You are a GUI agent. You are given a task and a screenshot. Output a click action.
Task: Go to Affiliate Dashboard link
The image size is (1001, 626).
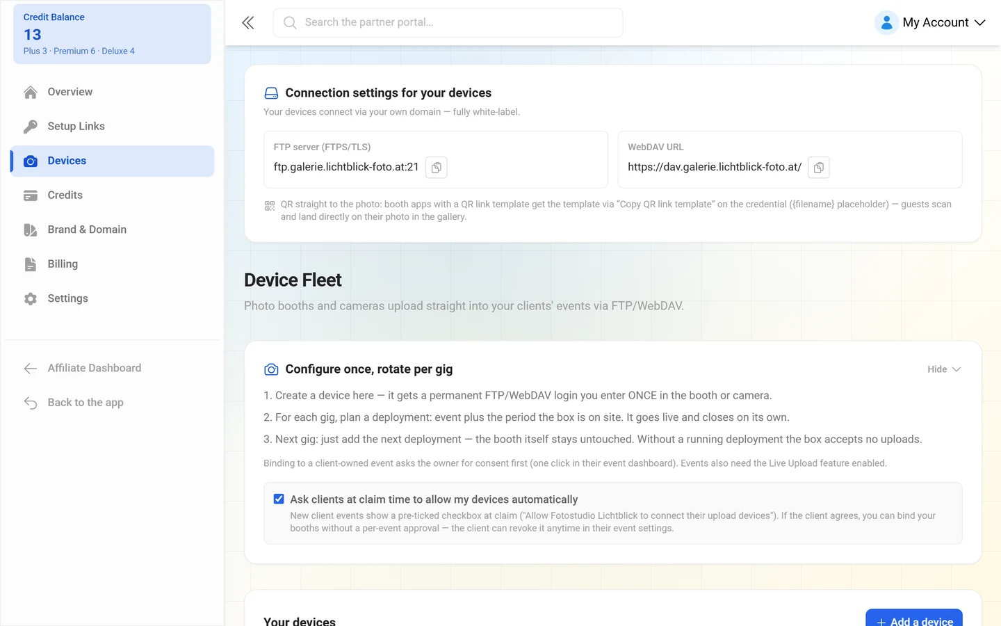112,368
